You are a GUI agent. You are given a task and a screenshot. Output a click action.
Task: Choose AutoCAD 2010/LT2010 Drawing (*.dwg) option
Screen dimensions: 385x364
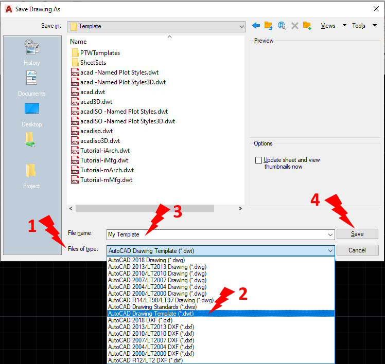221,274
